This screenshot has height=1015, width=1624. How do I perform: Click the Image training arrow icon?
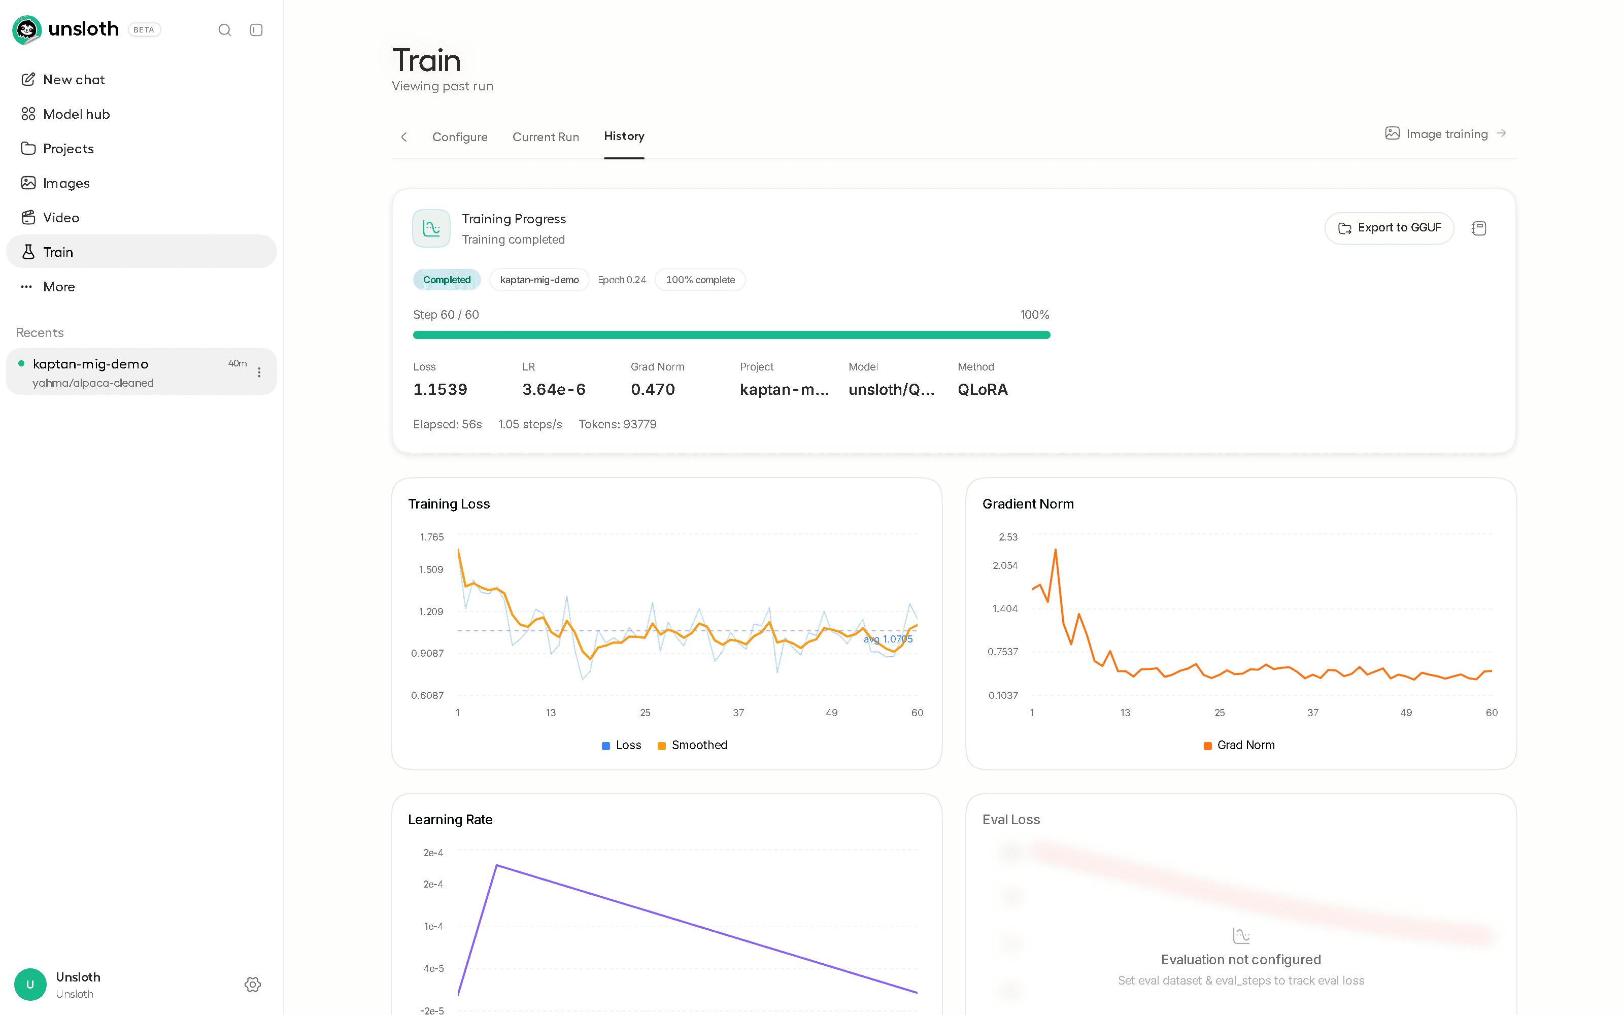(x=1501, y=133)
